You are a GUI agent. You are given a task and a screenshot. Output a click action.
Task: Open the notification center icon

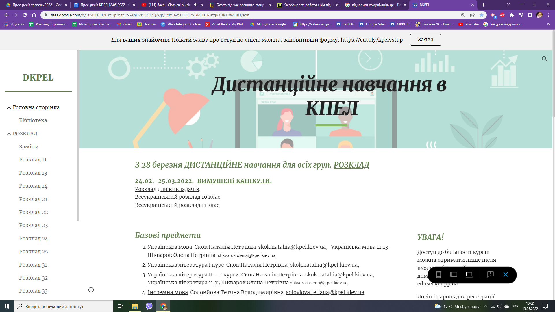pyautogui.click(x=545, y=306)
